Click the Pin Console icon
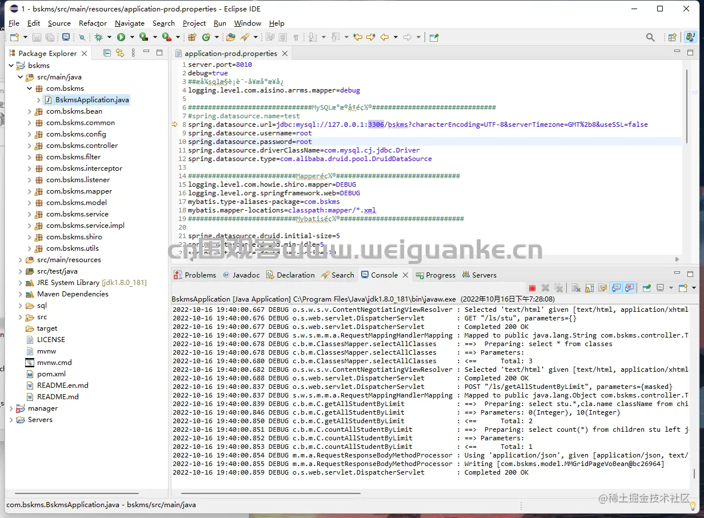 (647, 288)
